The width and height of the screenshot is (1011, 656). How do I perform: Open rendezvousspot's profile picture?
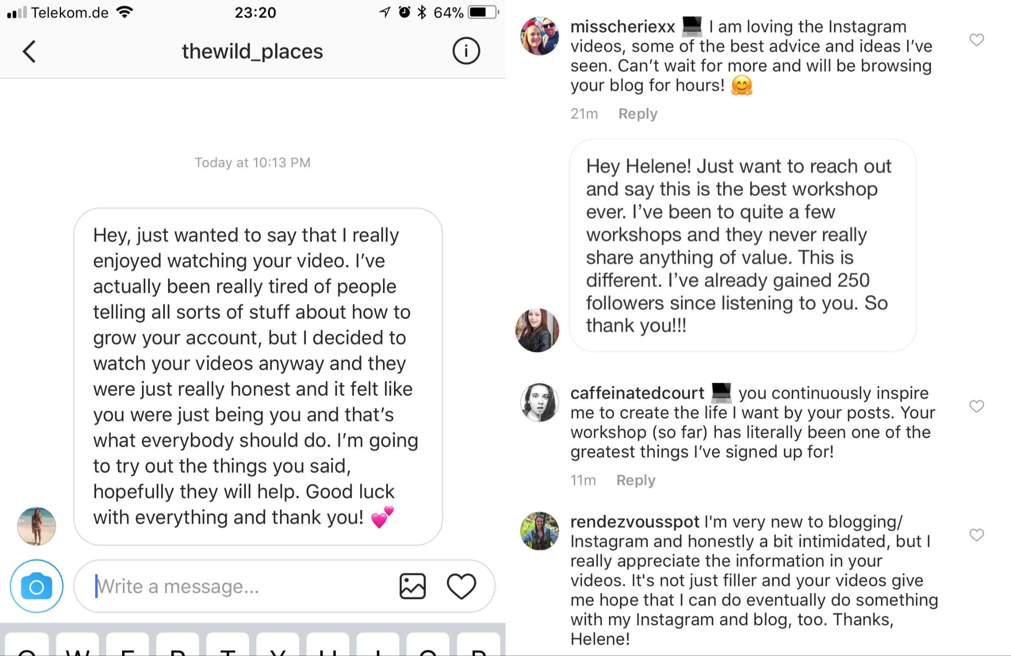(x=540, y=531)
